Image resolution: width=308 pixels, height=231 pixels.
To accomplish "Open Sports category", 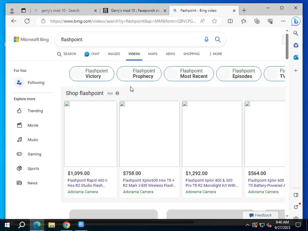I will (28, 168).
